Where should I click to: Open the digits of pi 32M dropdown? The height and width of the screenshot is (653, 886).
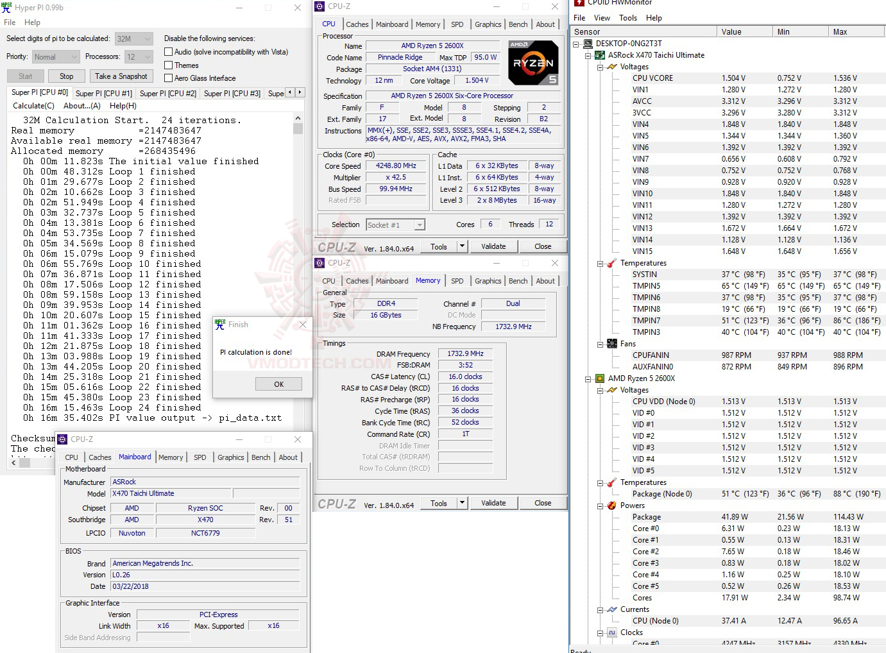pos(134,38)
